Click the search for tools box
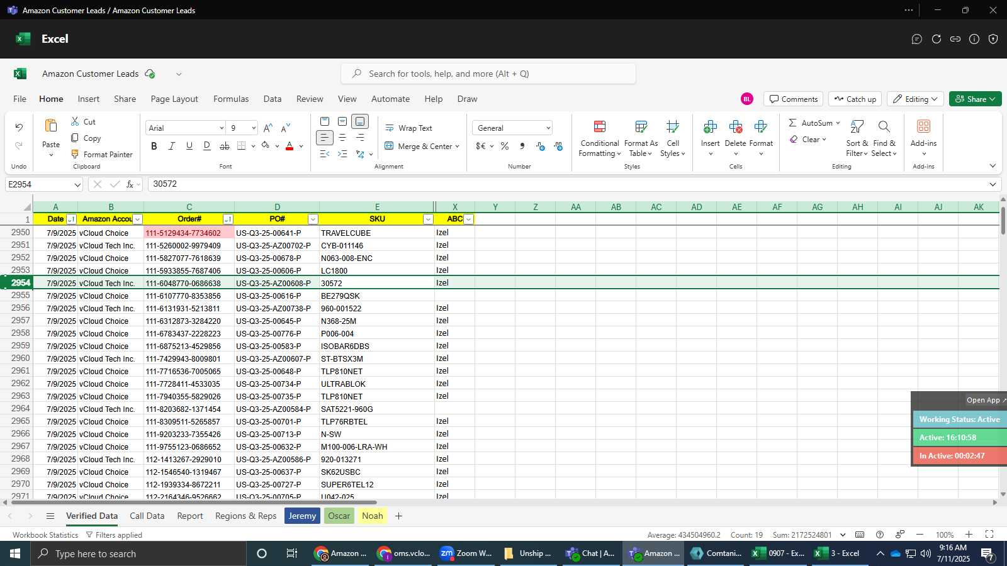This screenshot has height=566, width=1007. coord(488,74)
